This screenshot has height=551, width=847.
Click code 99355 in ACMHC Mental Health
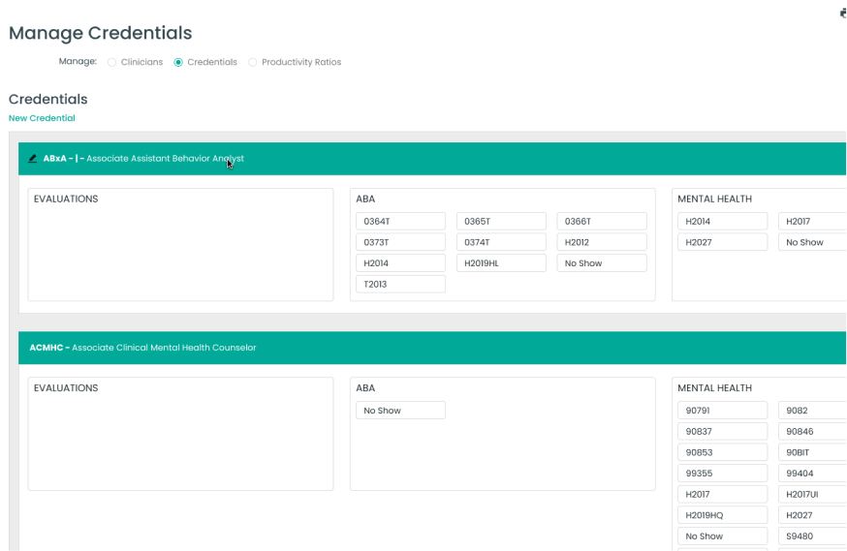pos(723,474)
